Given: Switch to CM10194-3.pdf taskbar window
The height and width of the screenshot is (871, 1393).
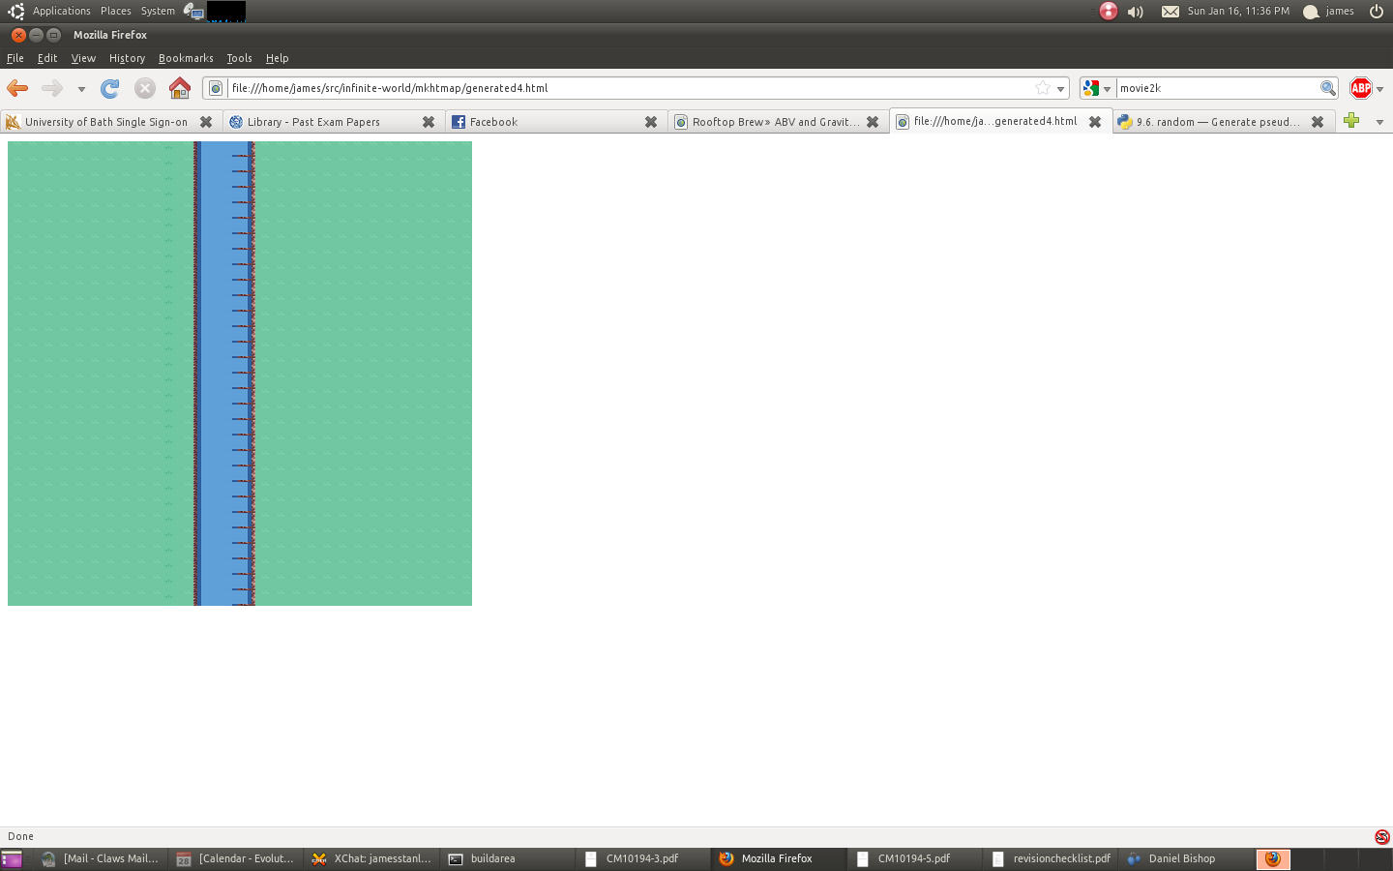Looking at the screenshot, I should (641, 858).
